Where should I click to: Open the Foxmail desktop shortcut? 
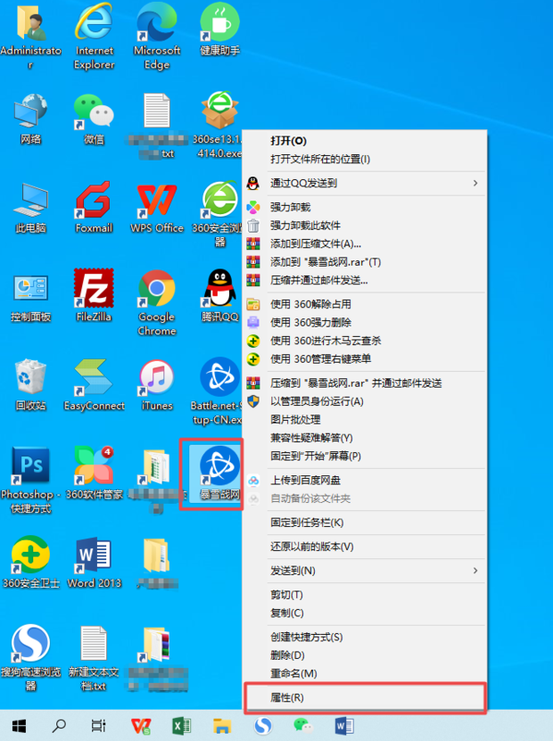click(x=94, y=200)
